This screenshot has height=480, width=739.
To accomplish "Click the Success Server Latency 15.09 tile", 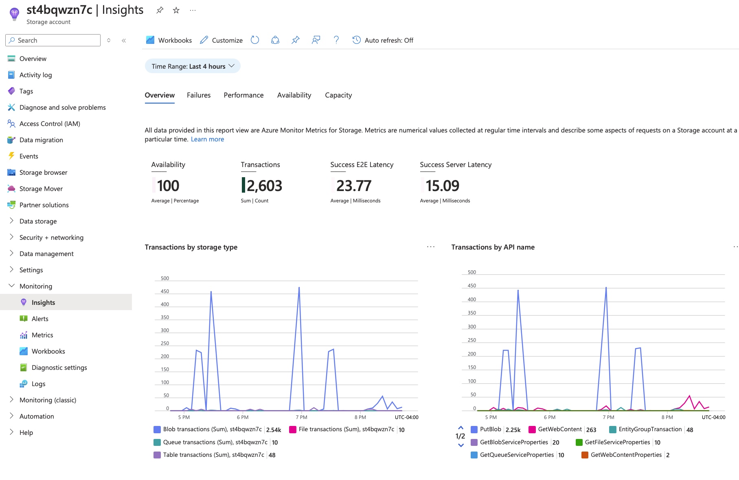I will [456, 182].
